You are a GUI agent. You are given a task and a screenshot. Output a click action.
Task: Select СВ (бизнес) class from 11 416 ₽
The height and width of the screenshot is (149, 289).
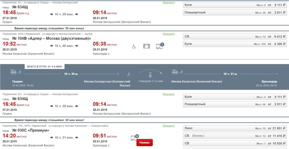[x=235, y=136]
